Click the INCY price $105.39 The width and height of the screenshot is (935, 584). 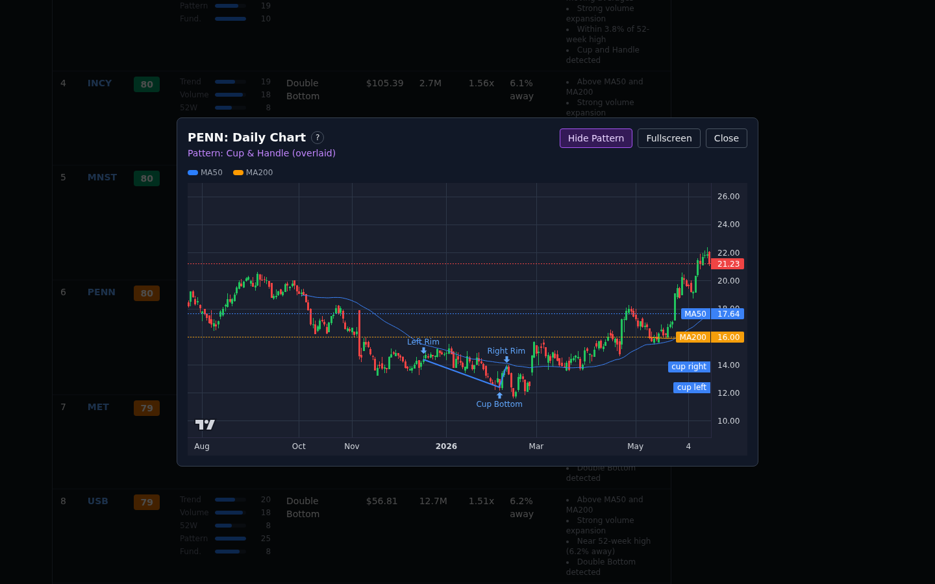384,83
